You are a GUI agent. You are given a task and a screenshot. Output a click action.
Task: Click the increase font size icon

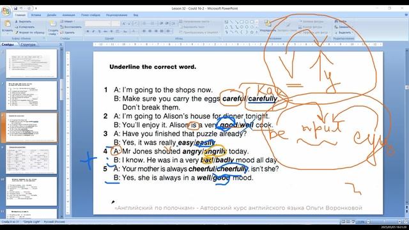point(124,24)
